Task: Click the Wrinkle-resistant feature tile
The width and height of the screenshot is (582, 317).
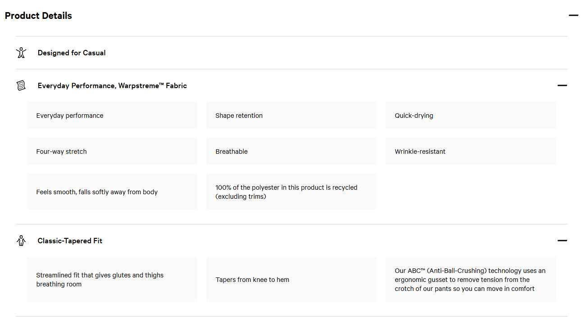Action: coord(471,152)
